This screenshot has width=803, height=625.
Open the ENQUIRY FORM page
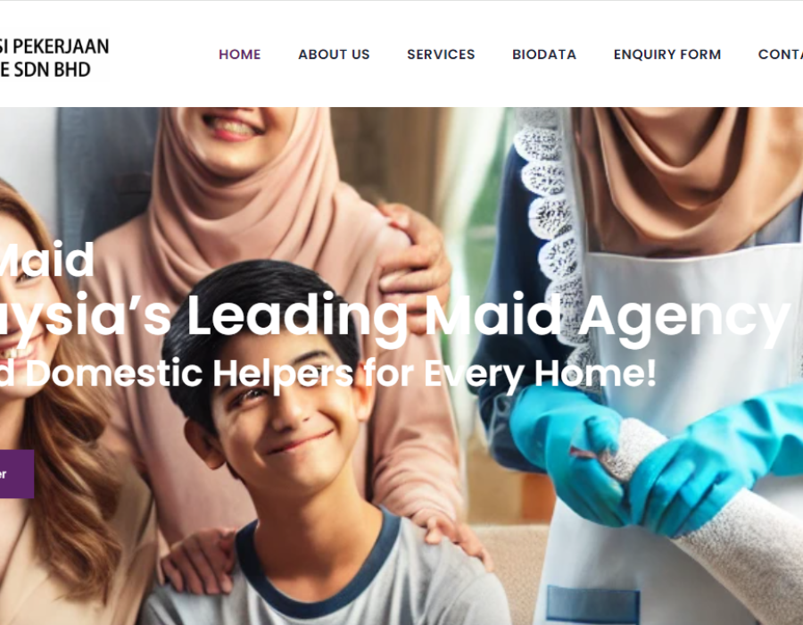pos(667,54)
